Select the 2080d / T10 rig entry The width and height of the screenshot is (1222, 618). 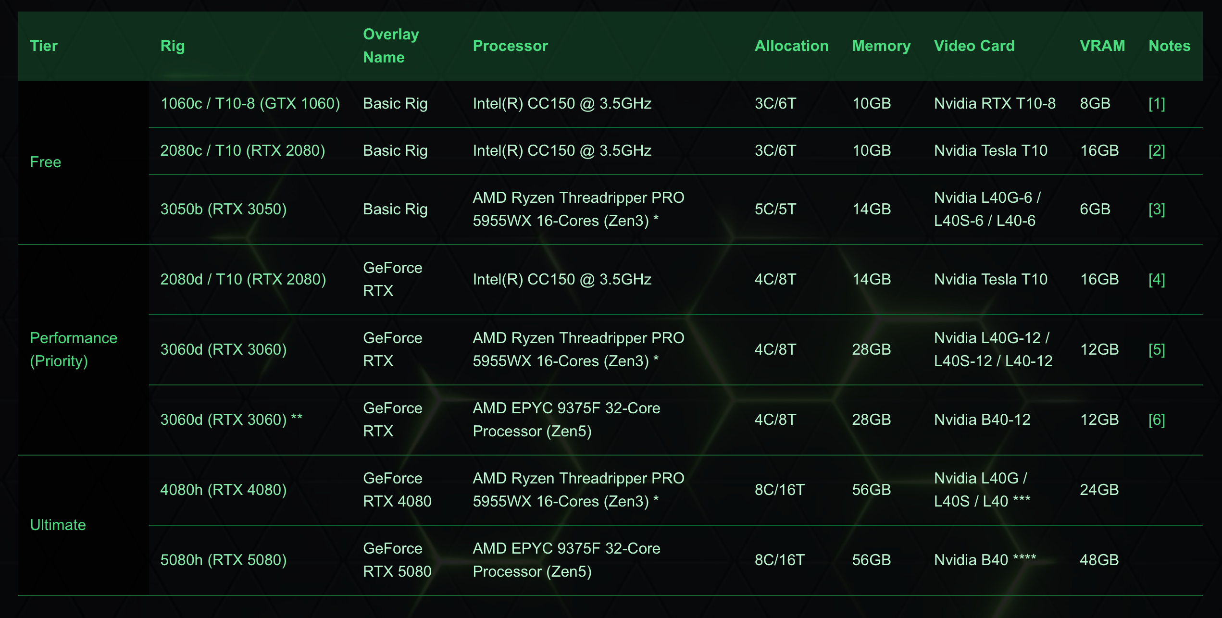[x=243, y=279]
